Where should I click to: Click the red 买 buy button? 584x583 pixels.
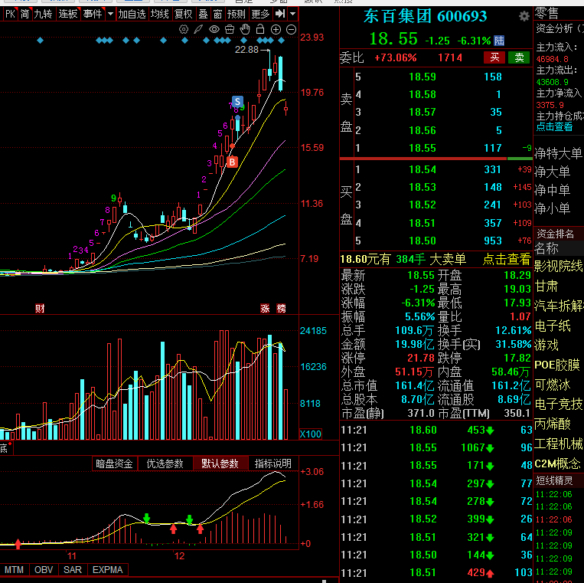coord(494,57)
